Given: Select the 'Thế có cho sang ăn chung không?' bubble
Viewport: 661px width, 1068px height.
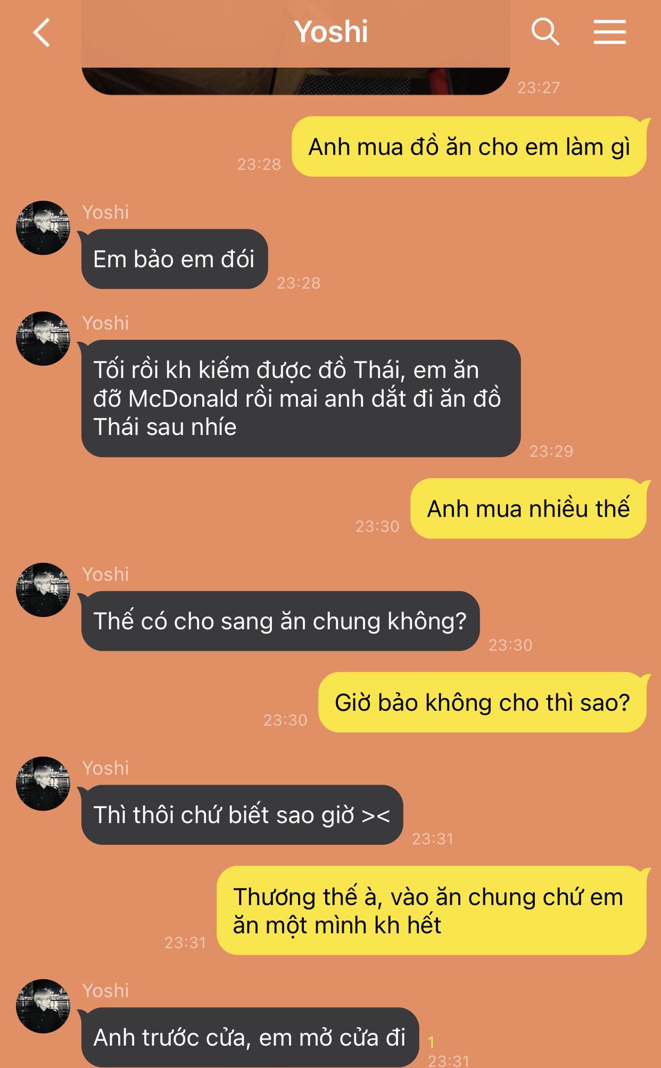Looking at the screenshot, I should [x=280, y=621].
